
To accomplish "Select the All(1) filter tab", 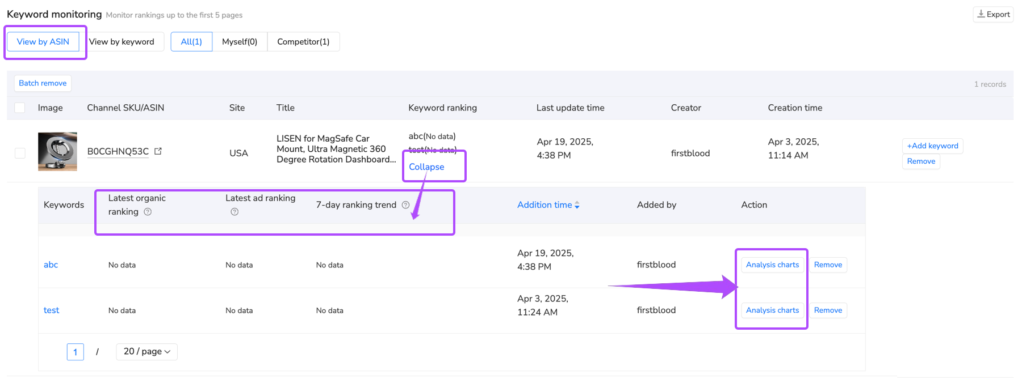I will pos(191,42).
